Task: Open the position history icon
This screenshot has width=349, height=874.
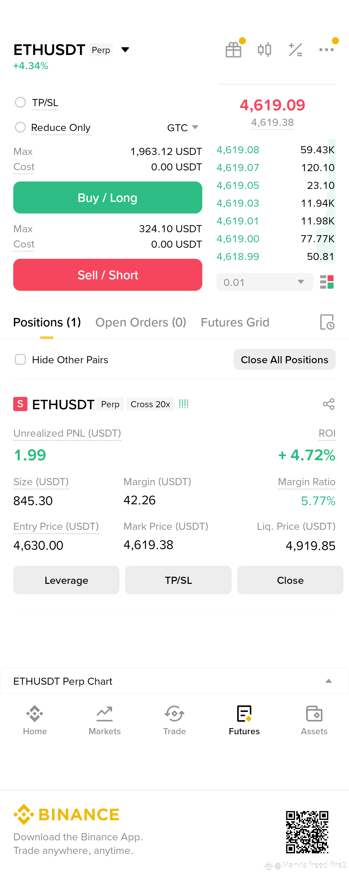Action: (327, 322)
